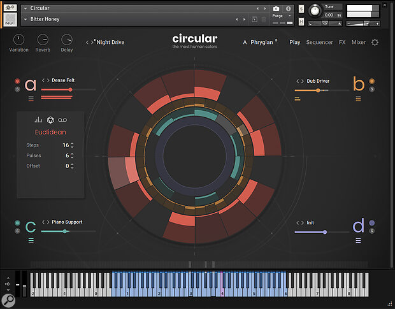
Task: Switch to next sound after Piano Support
Action: [48, 222]
